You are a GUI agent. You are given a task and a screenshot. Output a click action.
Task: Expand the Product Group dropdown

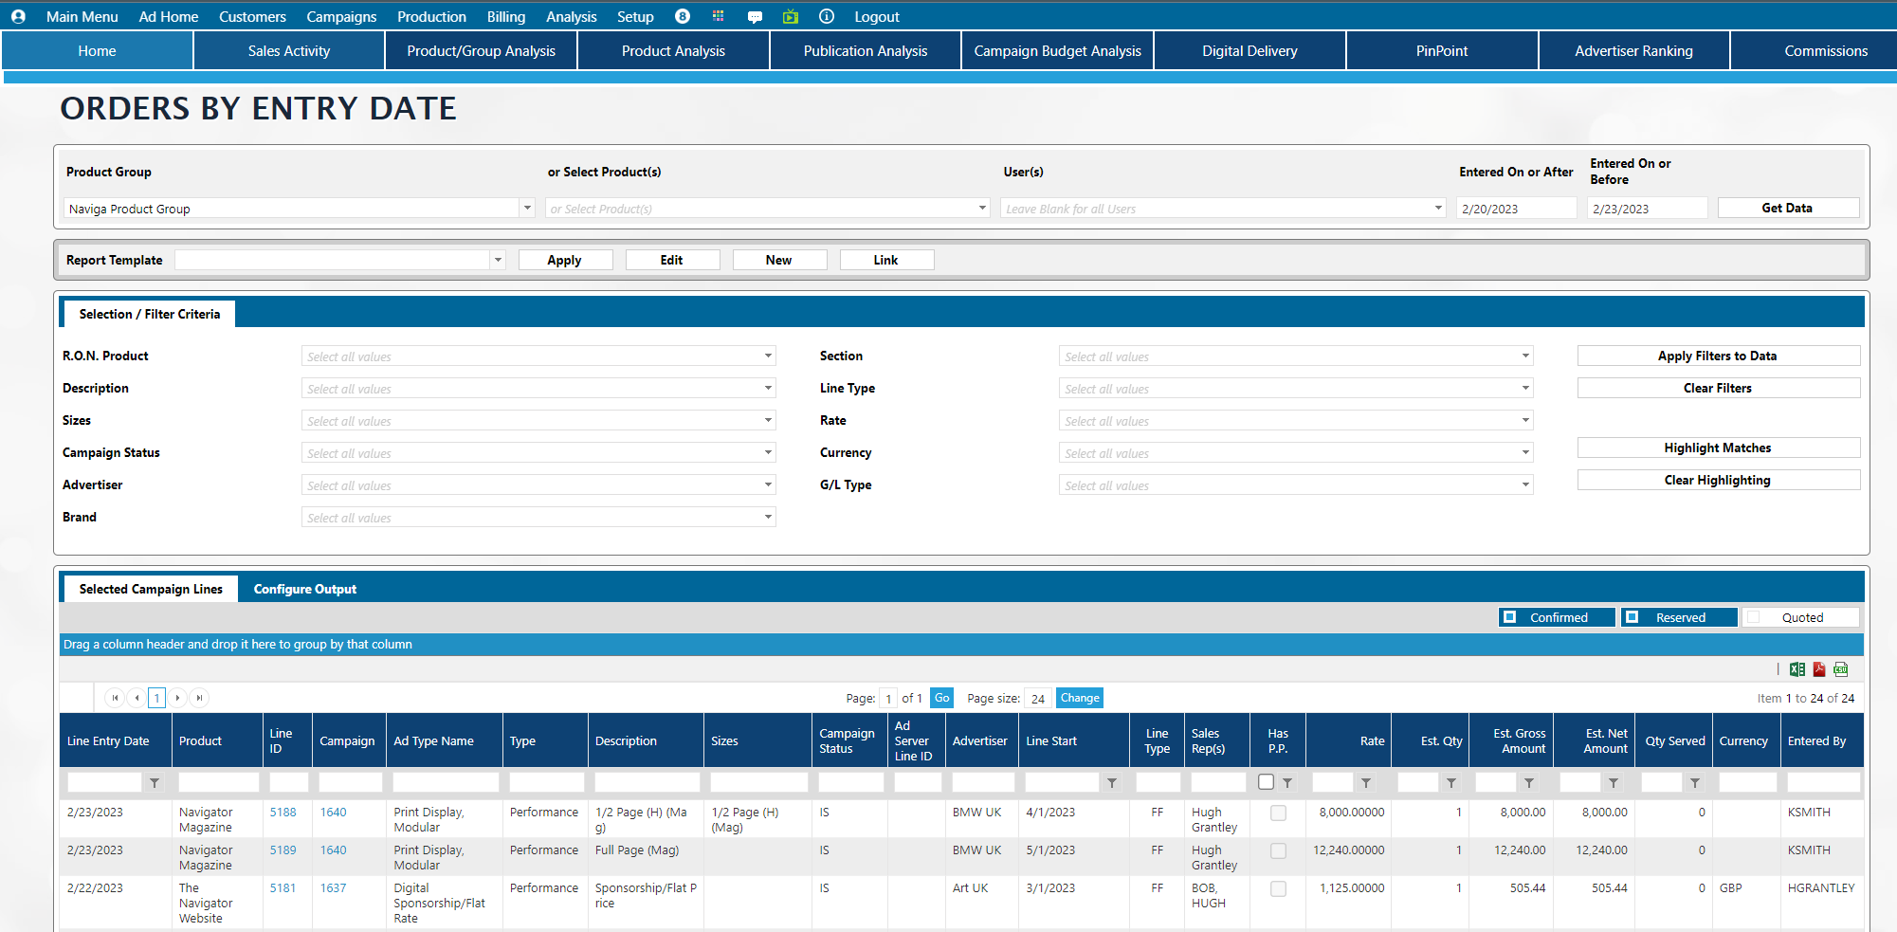[527, 209]
